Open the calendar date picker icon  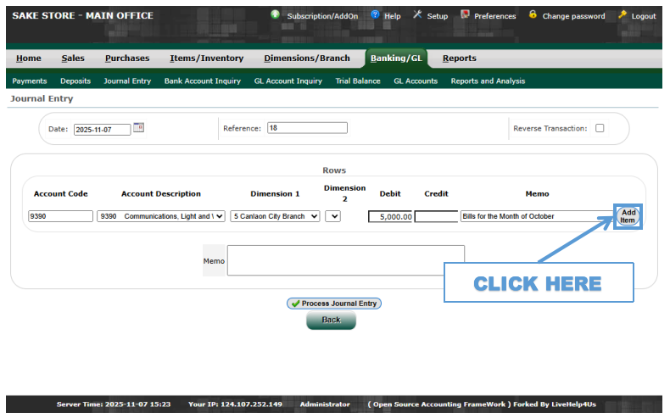tap(139, 128)
